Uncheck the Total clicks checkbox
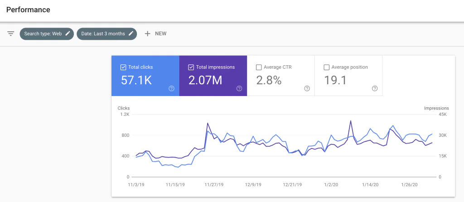 123,67
